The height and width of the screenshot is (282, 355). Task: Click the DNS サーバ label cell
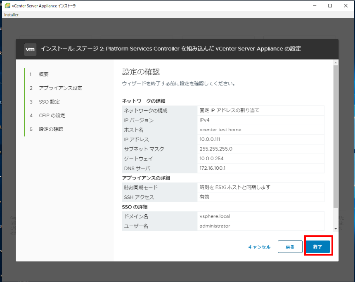(x=160, y=168)
